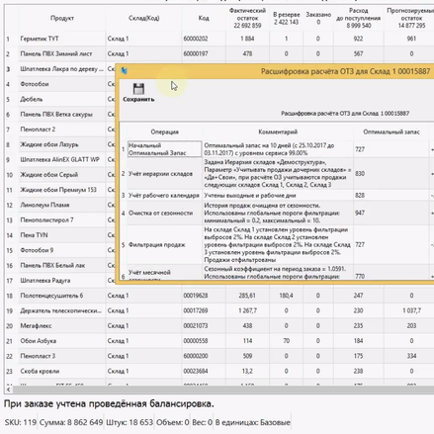
Task: Select the Скоба кровли product
Action: click(40, 371)
